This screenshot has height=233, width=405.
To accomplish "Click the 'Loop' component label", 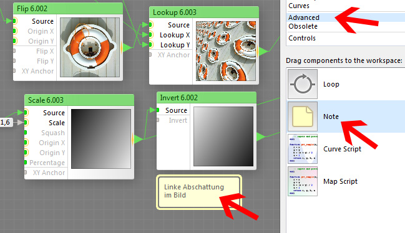I will tap(331, 84).
